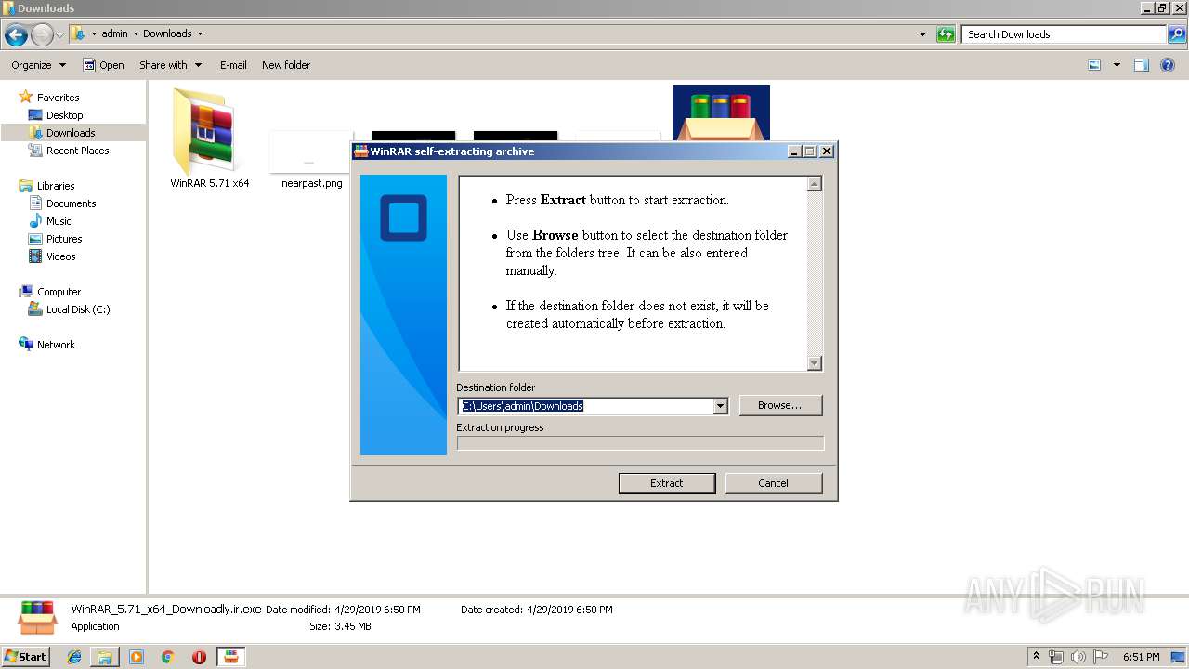
Task: Click the Extraction progress bar
Action: click(x=640, y=443)
